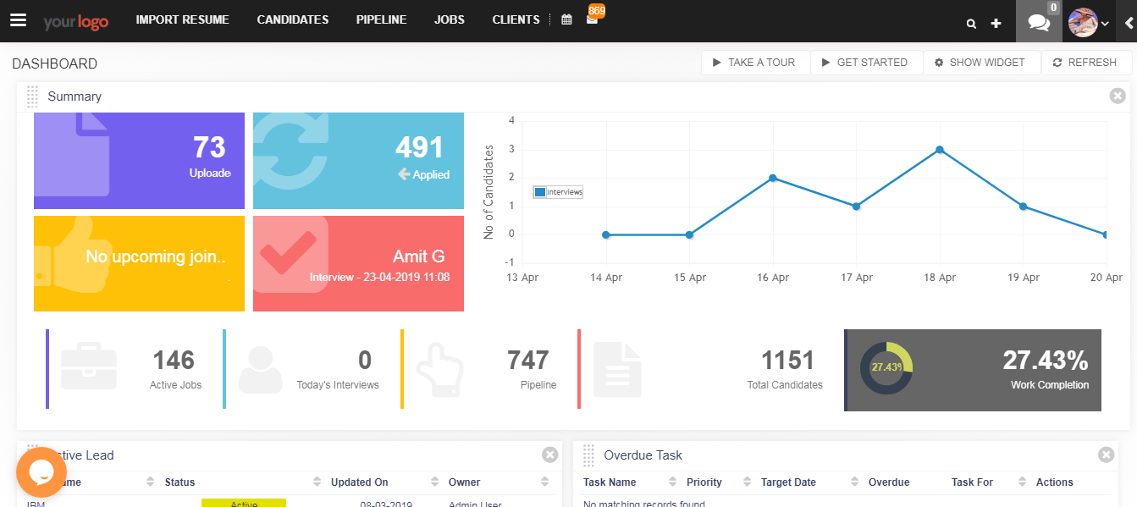Open the 491 Applied tile
1137x507 pixels.
(358, 160)
